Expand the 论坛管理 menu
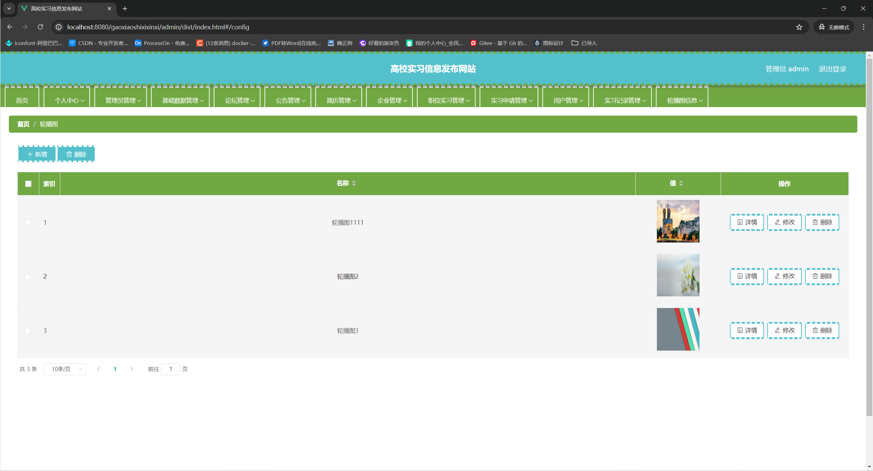 [x=239, y=100]
